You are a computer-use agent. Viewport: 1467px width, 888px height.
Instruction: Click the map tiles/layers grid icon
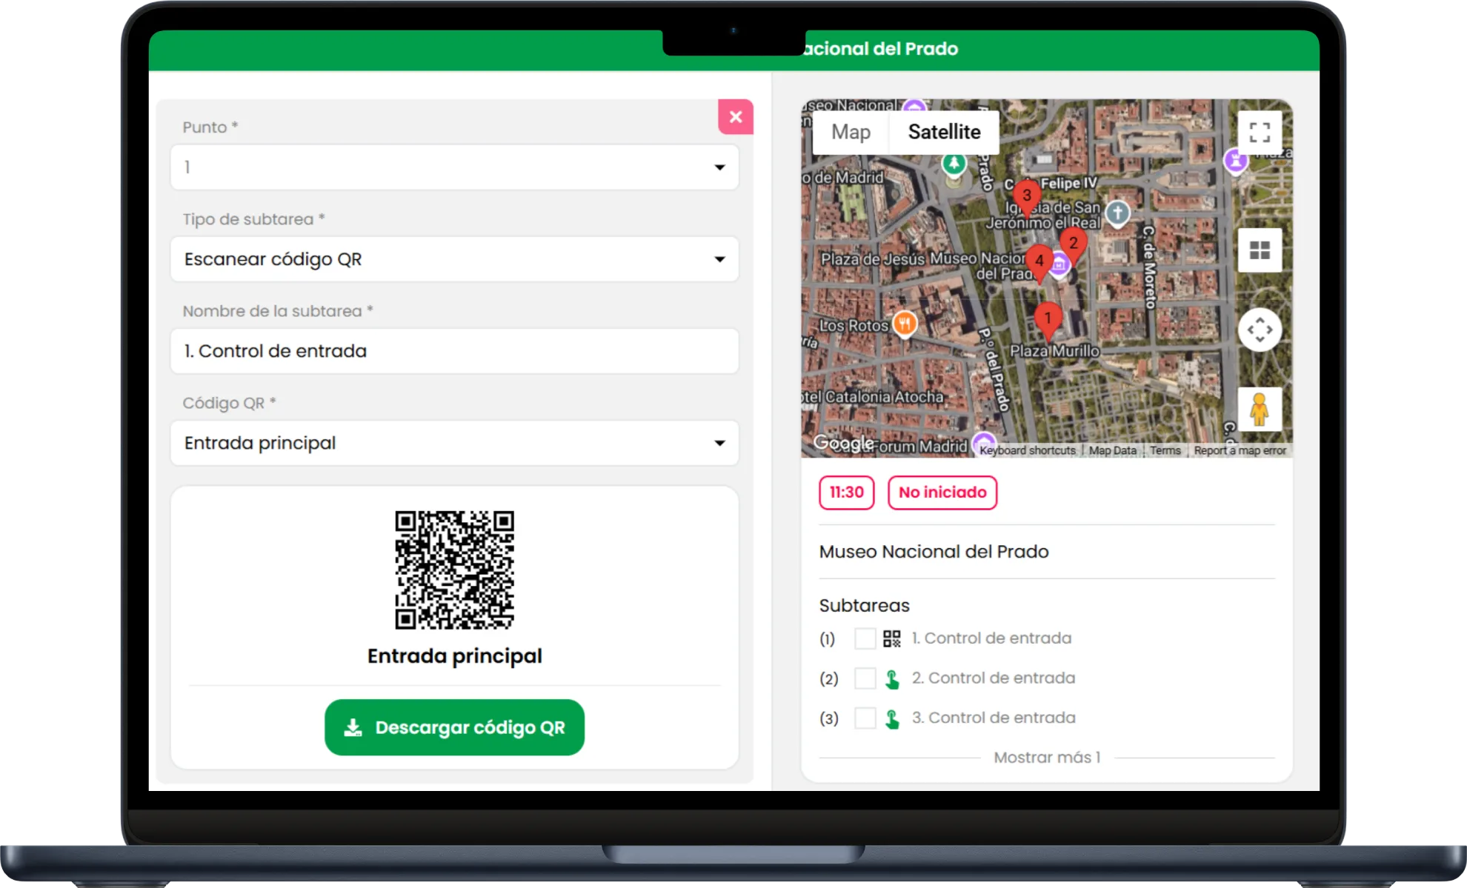(1259, 250)
